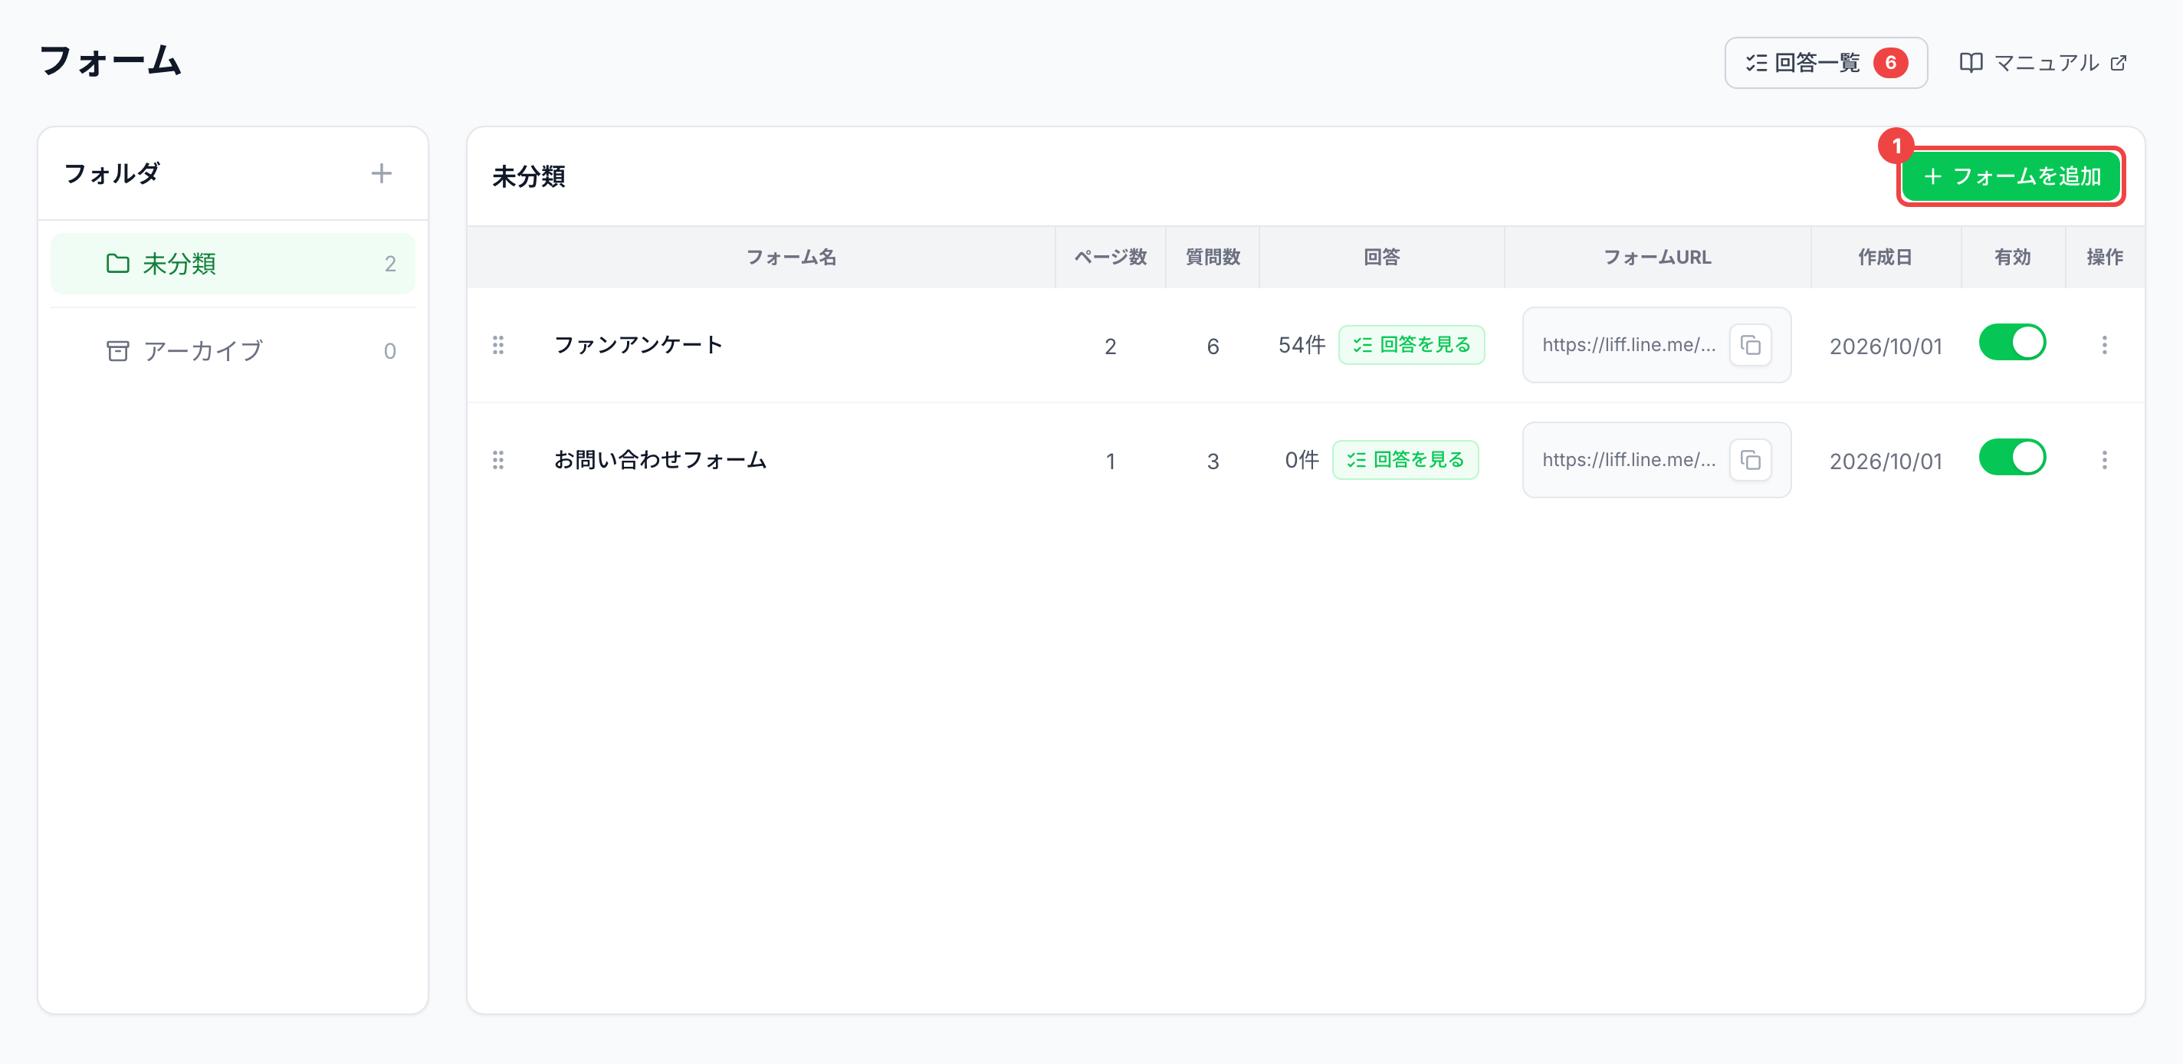The image size is (2183, 1064).
Task: Grab the drag handle for お問い合わせフォーム
Action: tap(498, 461)
